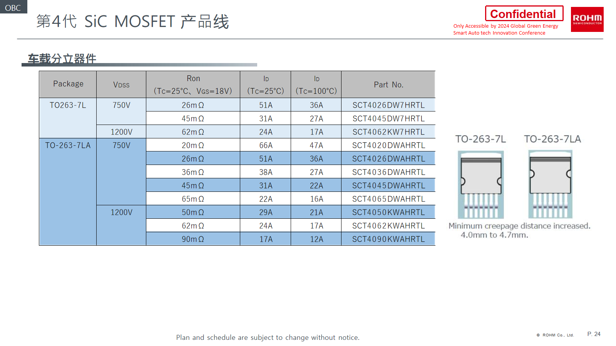Screen dimensions: 616x346
Task: Click the ROHM Co., Ltd. copyright text
Action: (x=555, y=335)
